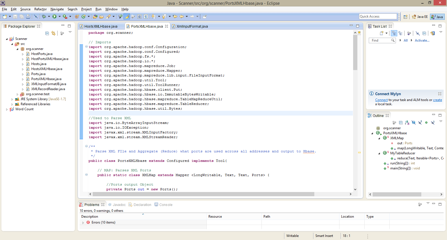Click Outline horizontal scrollbar thumb
Image resolution: width=447 pixels, height=240 pixels.
pyautogui.click(x=397, y=194)
